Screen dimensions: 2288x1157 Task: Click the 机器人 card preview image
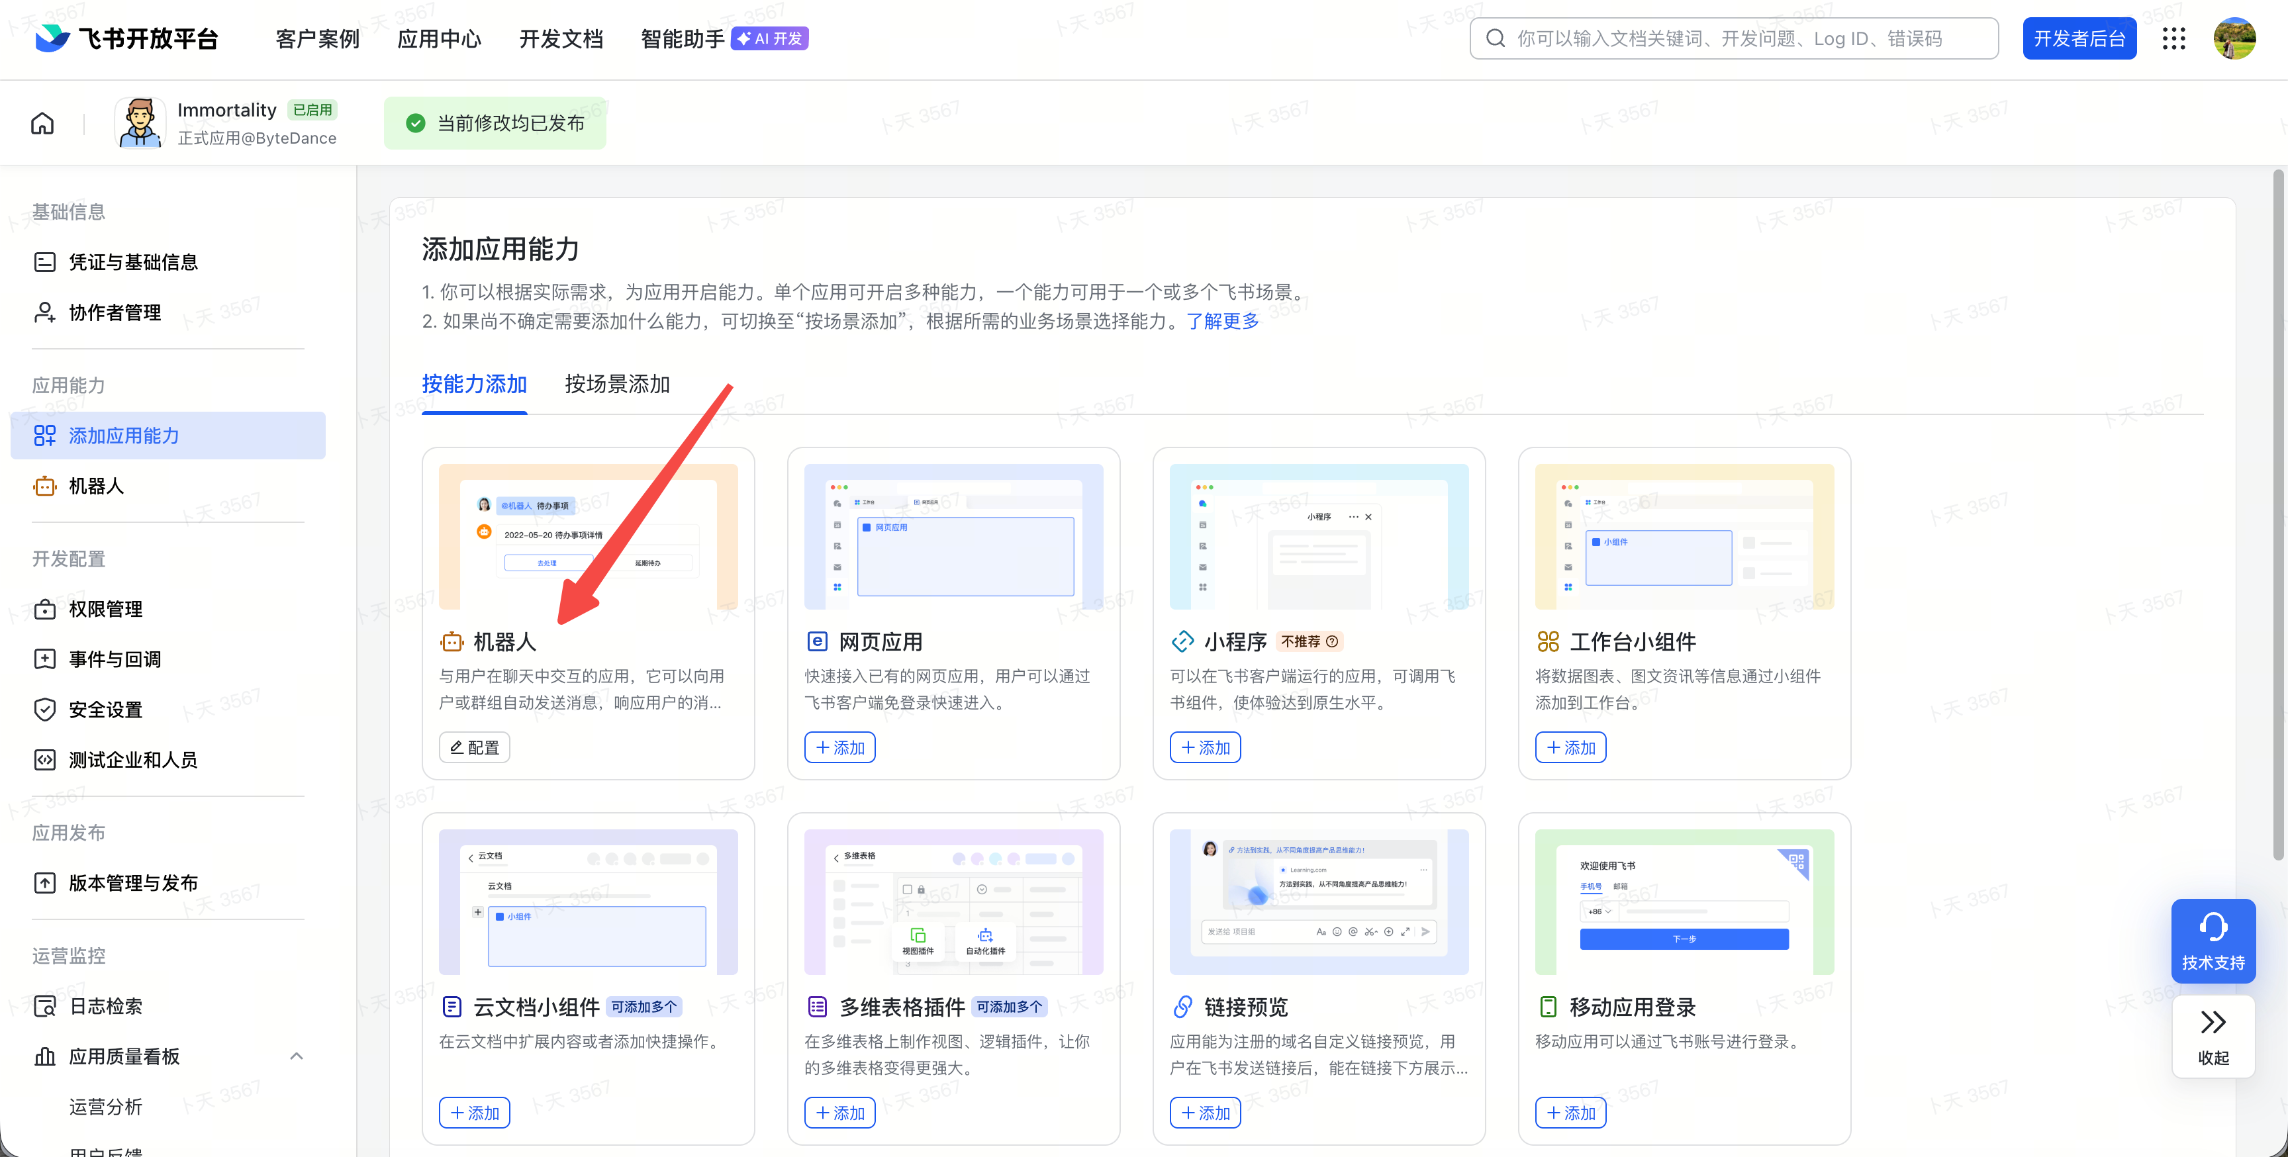click(x=588, y=536)
